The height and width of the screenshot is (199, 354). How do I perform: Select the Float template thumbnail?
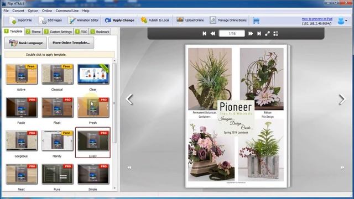coord(58,108)
